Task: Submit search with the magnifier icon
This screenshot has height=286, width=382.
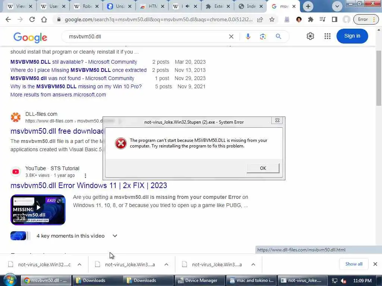Action: tap(278, 36)
